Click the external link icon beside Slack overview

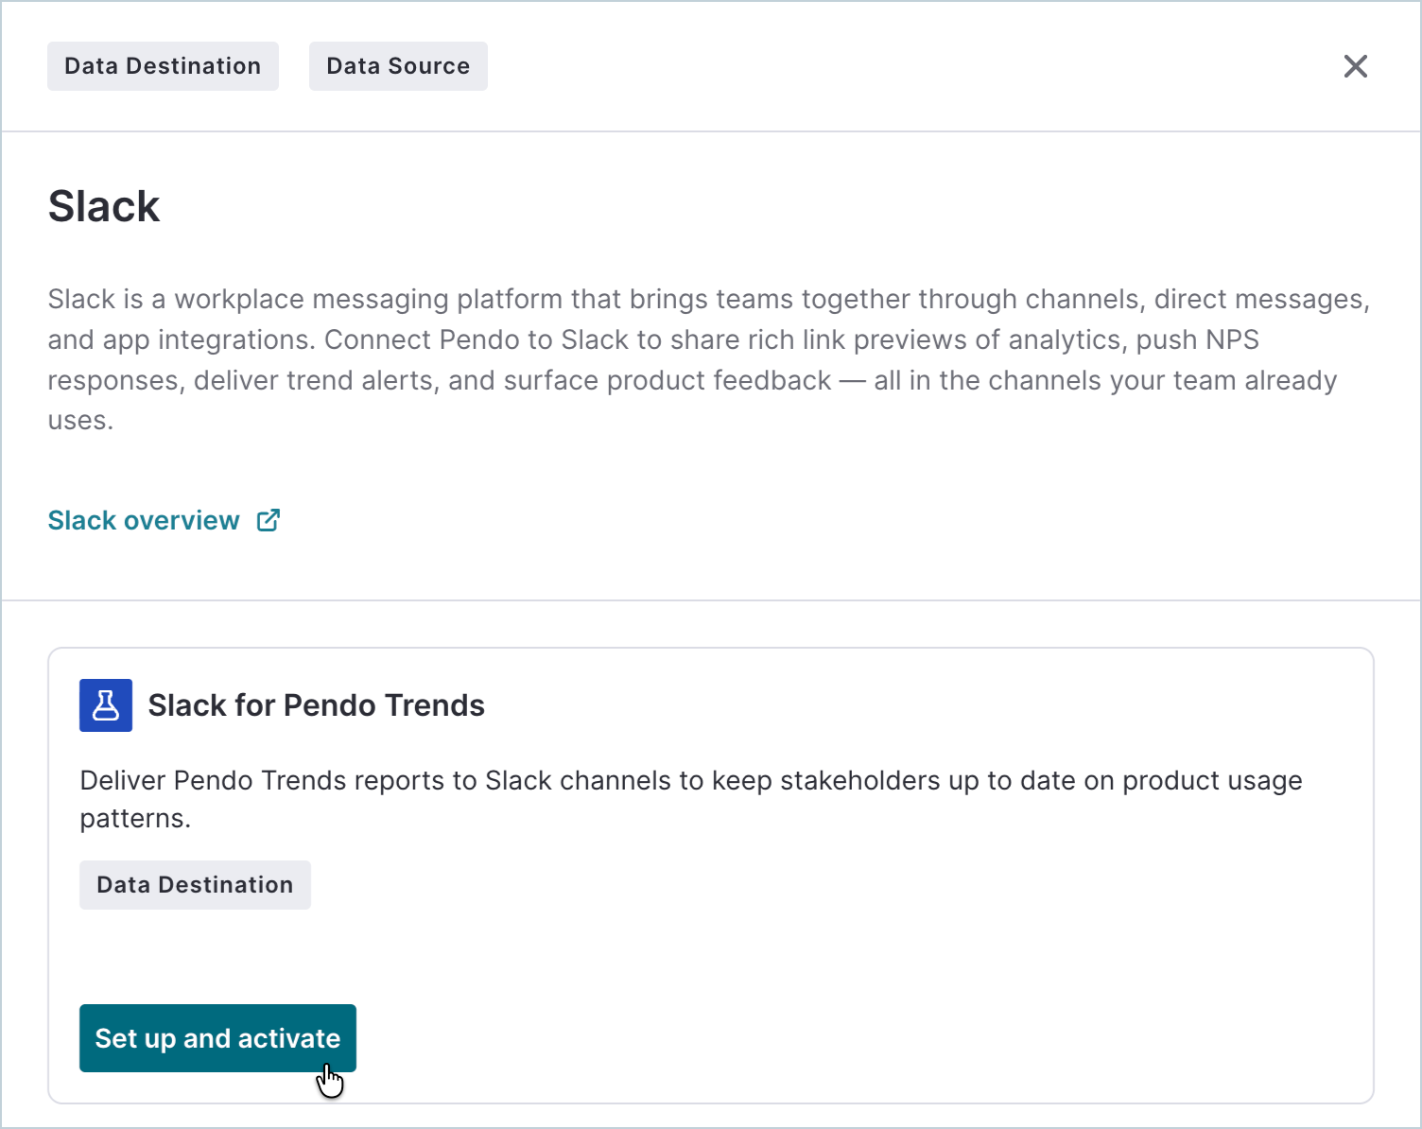click(269, 520)
